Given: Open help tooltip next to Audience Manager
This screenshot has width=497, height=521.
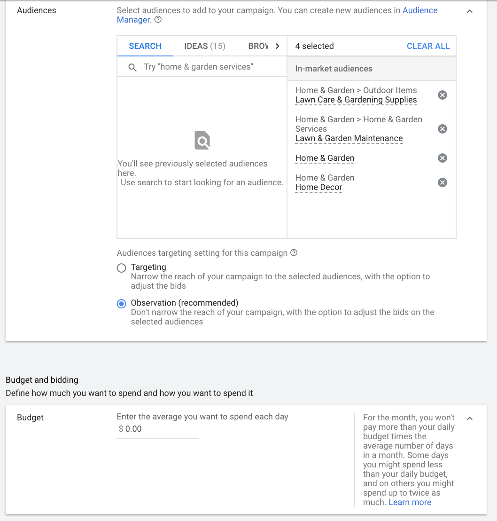Looking at the screenshot, I should [158, 20].
